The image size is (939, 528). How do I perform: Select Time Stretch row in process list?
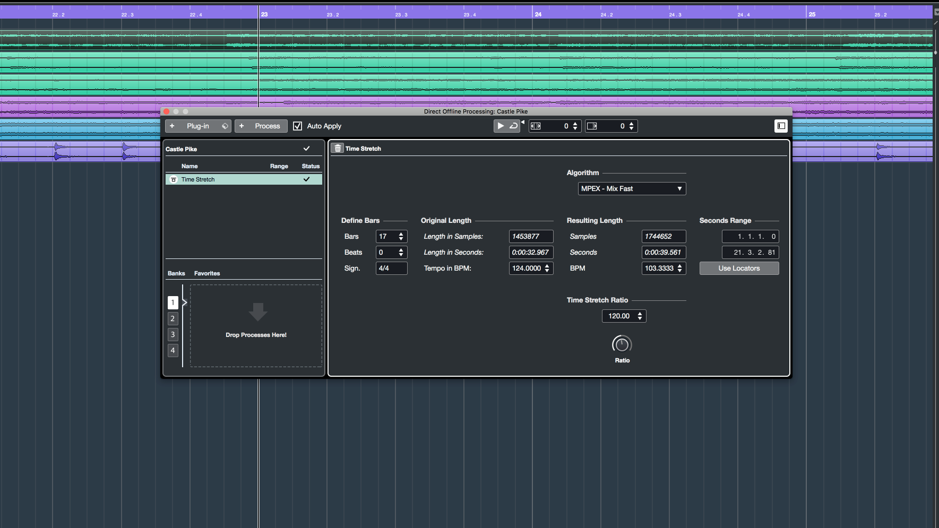tap(244, 179)
